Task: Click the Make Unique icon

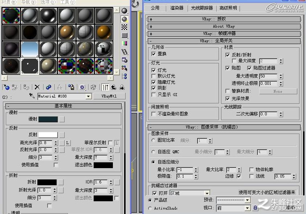Action: point(60,87)
